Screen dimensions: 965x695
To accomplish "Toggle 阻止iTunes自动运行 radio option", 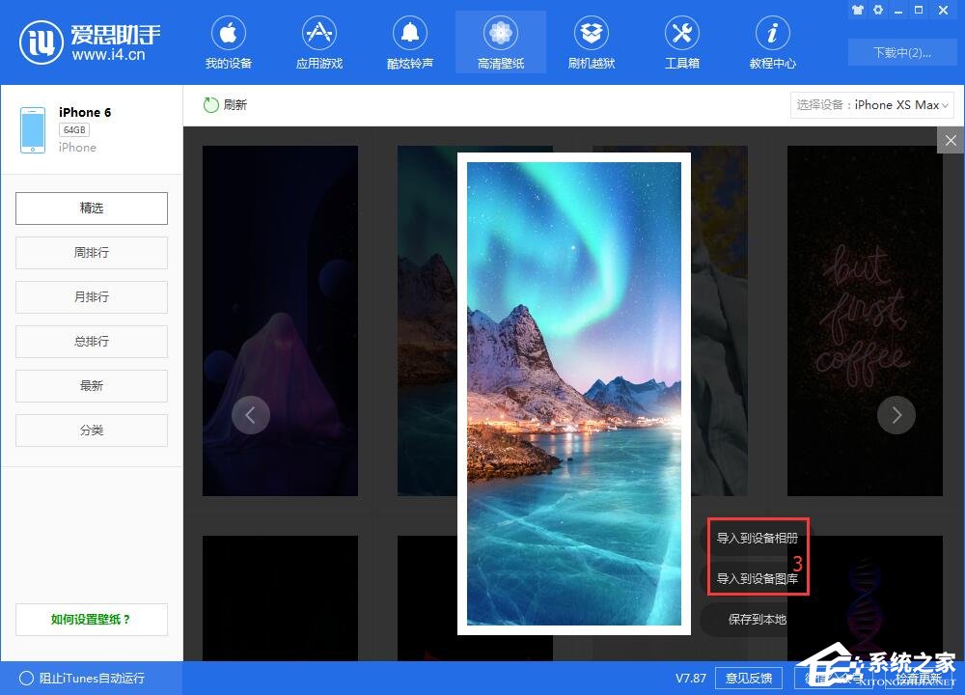I will pos(26,678).
